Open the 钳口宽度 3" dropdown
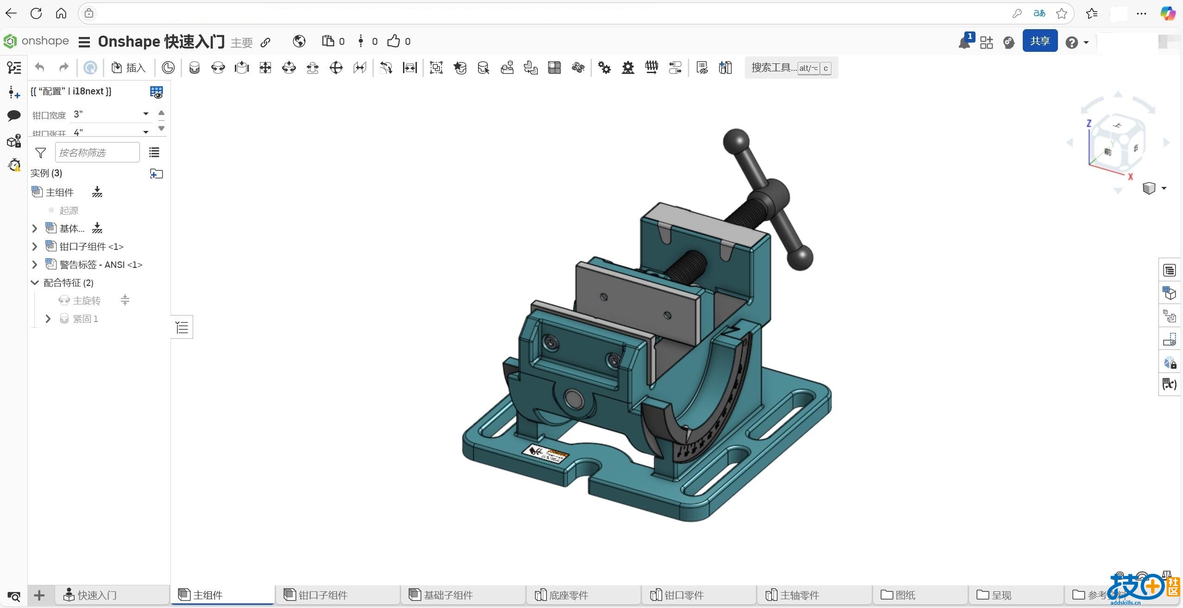Image resolution: width=1183 pixels, height=608 pixels. (111, 114)
